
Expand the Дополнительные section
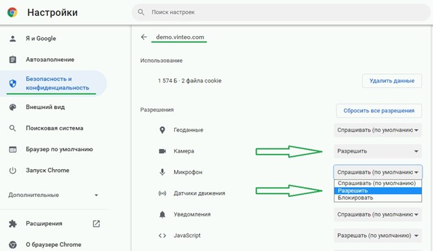tap(53, 195)
